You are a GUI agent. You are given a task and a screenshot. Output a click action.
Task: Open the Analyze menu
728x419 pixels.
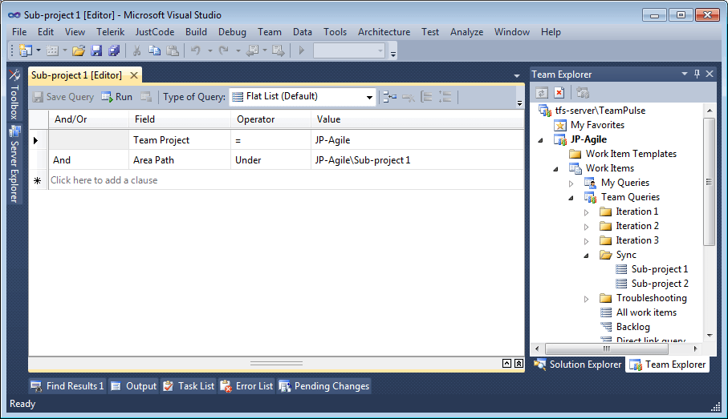click(x=466, y=32)
